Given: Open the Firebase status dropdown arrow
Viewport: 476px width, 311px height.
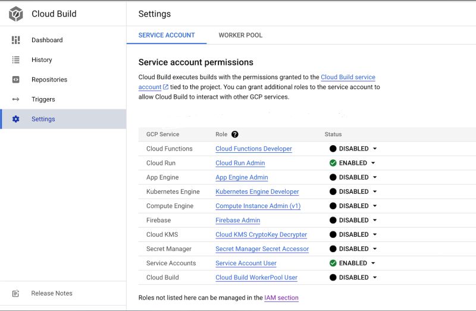Looking at the screenshot, I should pos(375,220).
